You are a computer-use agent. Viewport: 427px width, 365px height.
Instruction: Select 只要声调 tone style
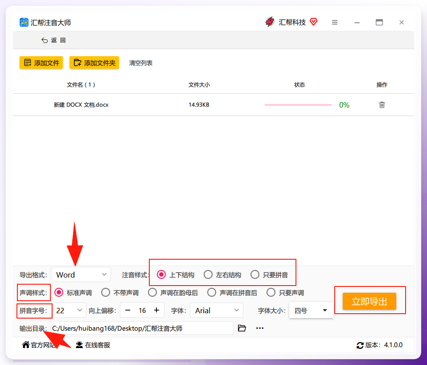(285, 293)
